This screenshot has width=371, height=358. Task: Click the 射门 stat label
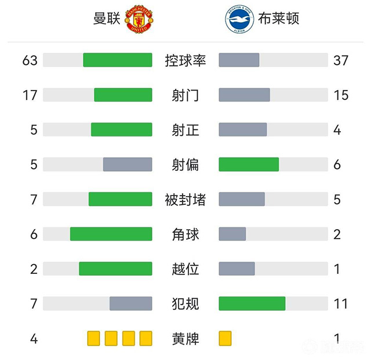(x=185, y=95)
